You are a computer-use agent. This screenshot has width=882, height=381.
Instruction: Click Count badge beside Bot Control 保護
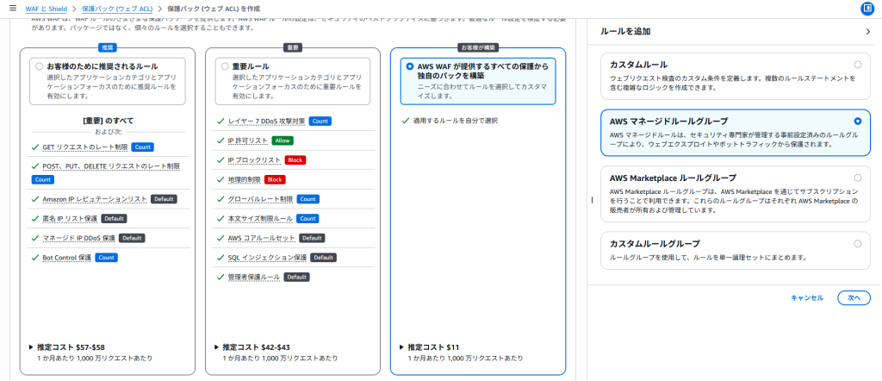click(107, 257)
